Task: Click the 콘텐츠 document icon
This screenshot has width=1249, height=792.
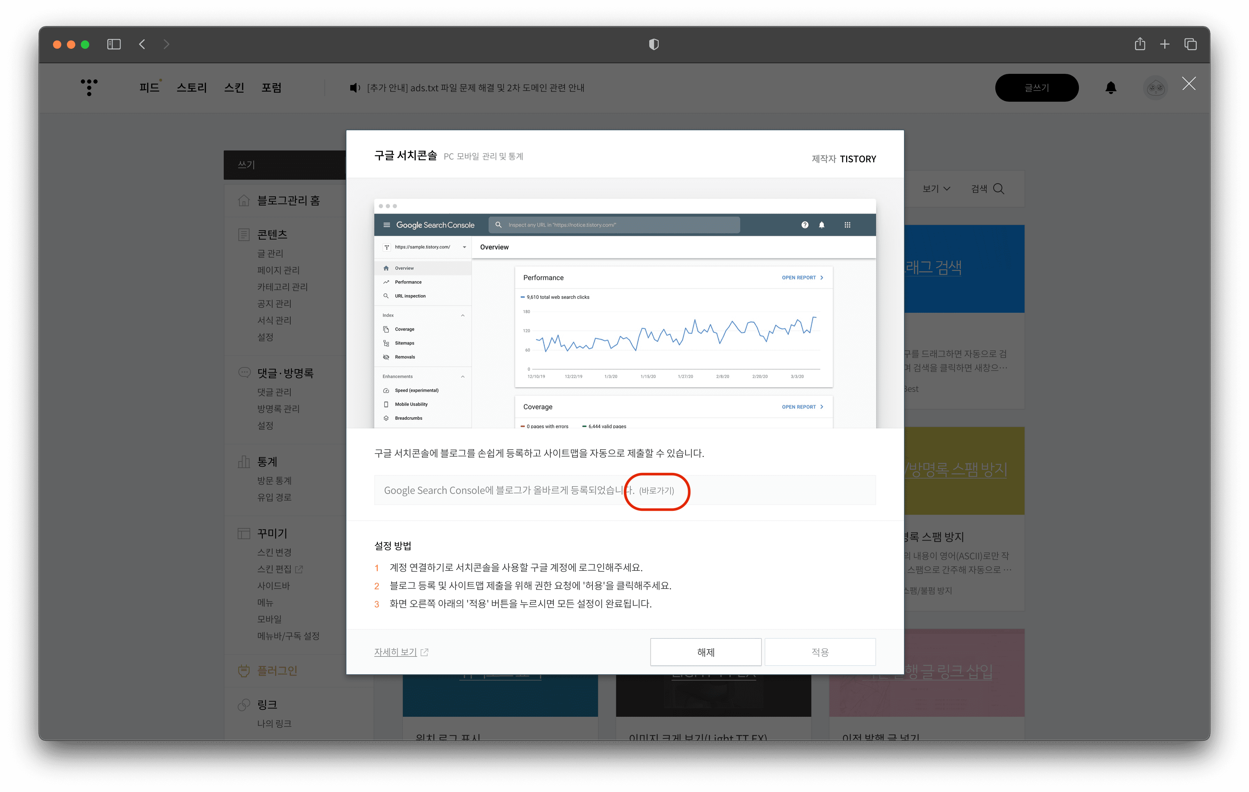Action: [244, 234]
